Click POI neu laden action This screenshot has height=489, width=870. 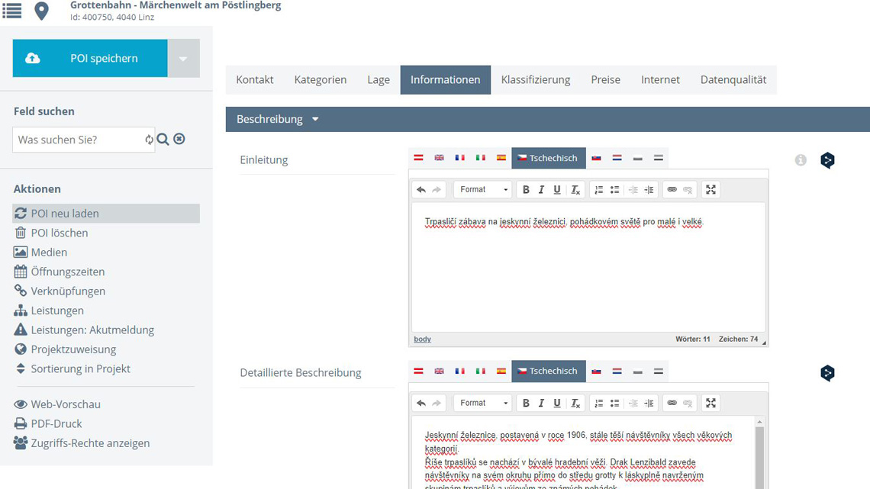[x=106, y=214]
